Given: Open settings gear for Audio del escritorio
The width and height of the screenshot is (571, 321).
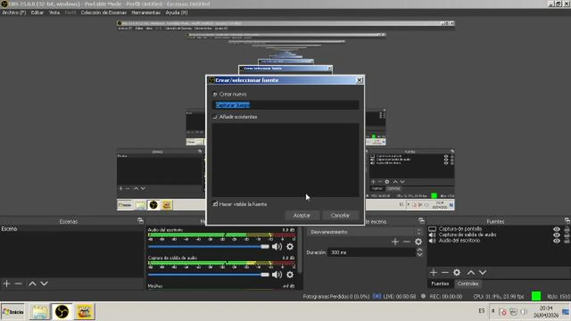Looking at the screenshot, I should (290, 247).
